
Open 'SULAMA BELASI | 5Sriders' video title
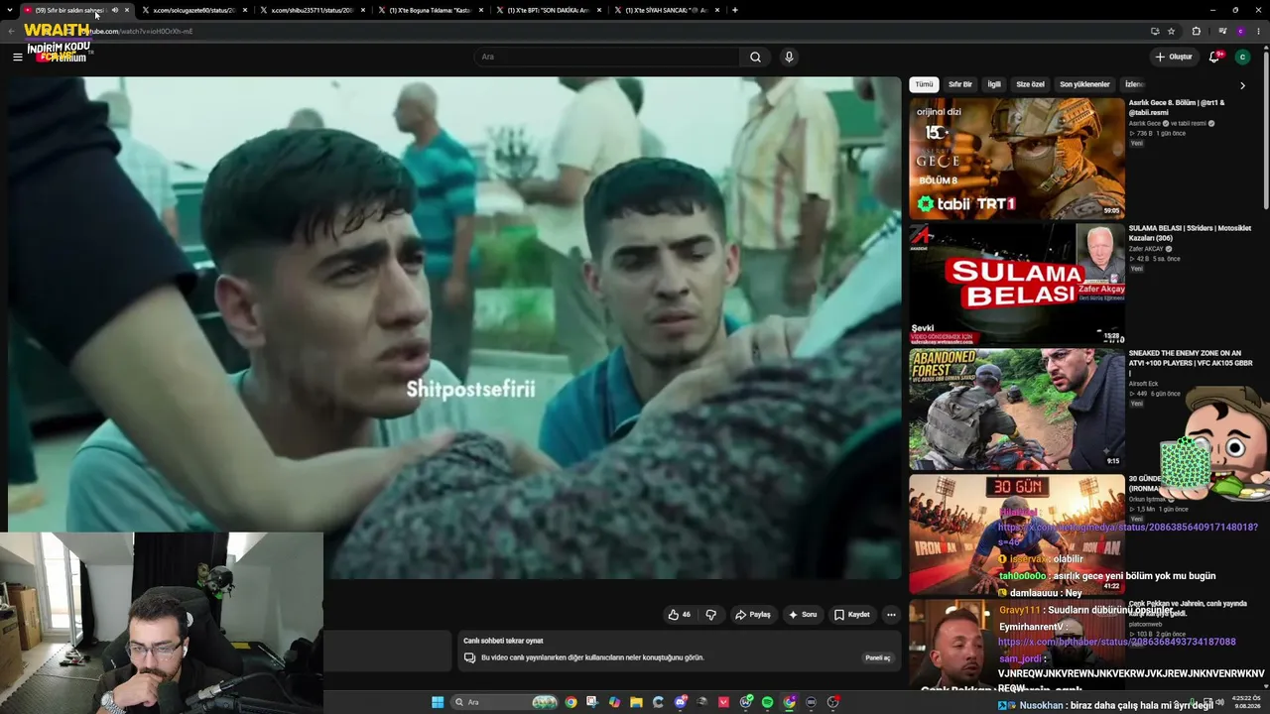(1190, 233)
